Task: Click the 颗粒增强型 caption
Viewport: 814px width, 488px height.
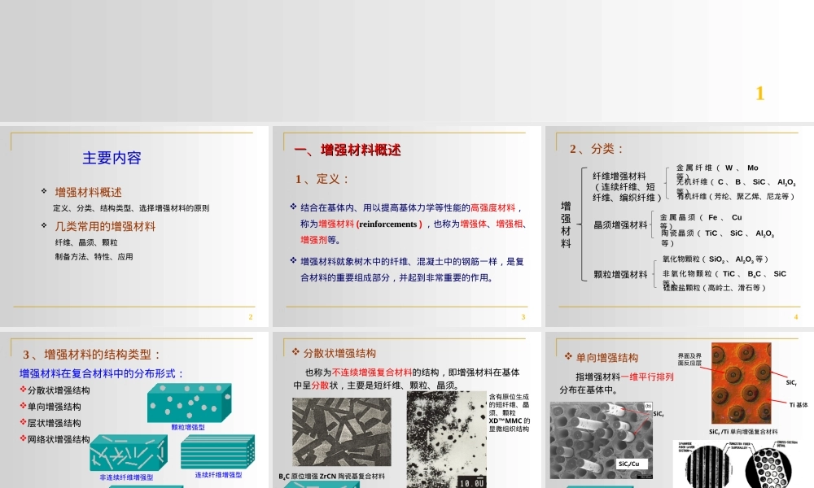Action: point(188,427)
